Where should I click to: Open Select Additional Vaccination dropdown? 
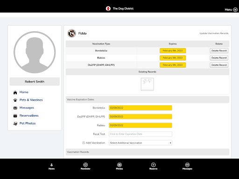(141, 143)
